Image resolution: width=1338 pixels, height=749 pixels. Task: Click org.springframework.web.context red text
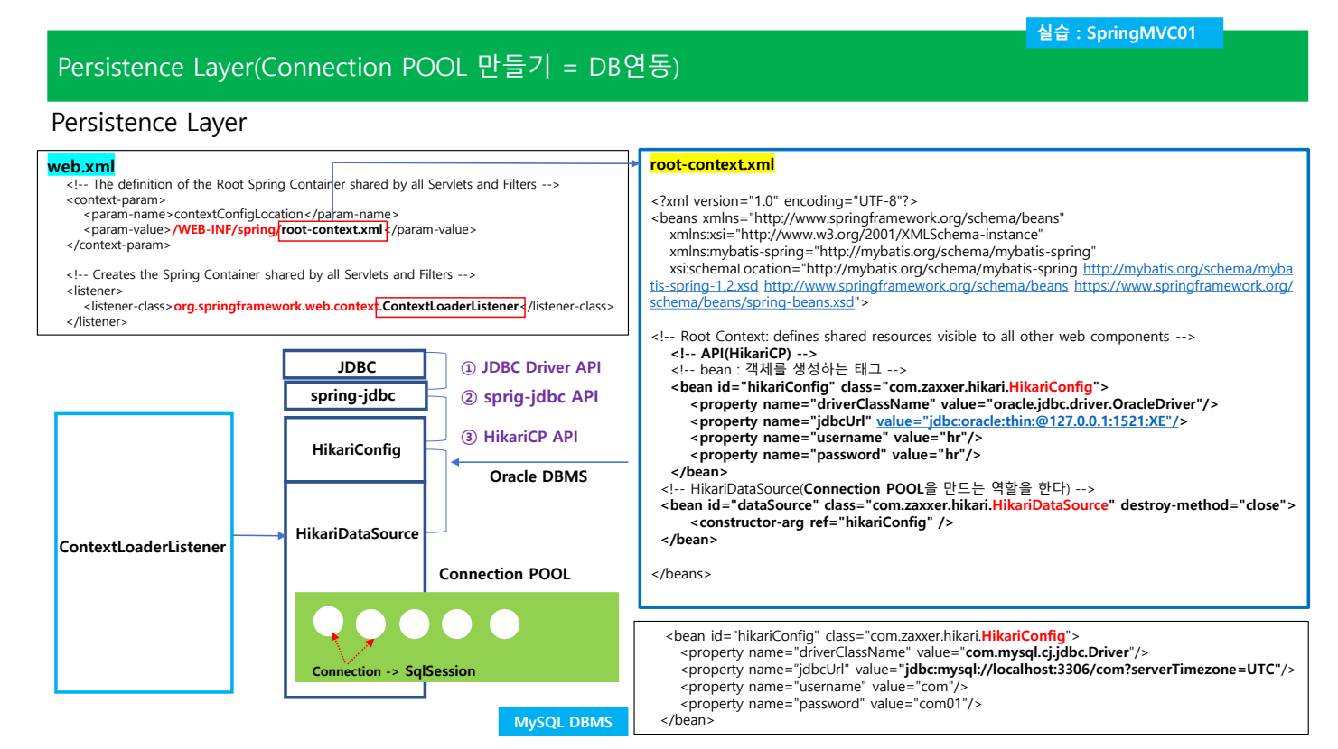click(x=276, y=307)
